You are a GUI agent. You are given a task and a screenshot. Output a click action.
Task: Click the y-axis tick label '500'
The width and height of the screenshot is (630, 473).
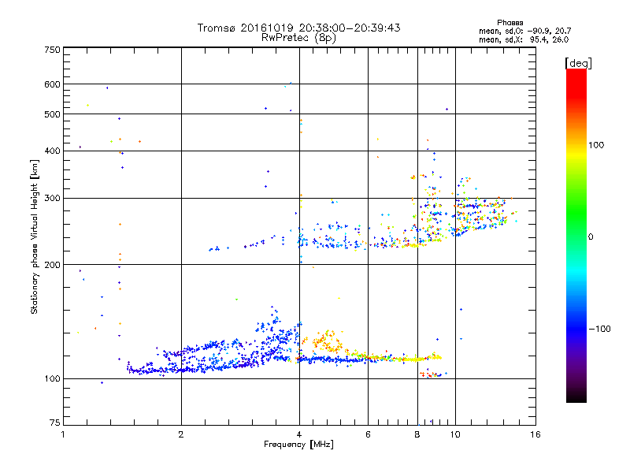[x=52, y=114]
